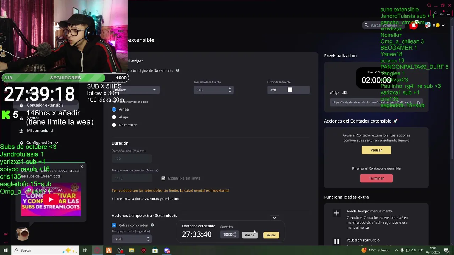Click the taskbar Buscar search box
This screenshot has width=454, height=255.
click(x=45, y=250)
